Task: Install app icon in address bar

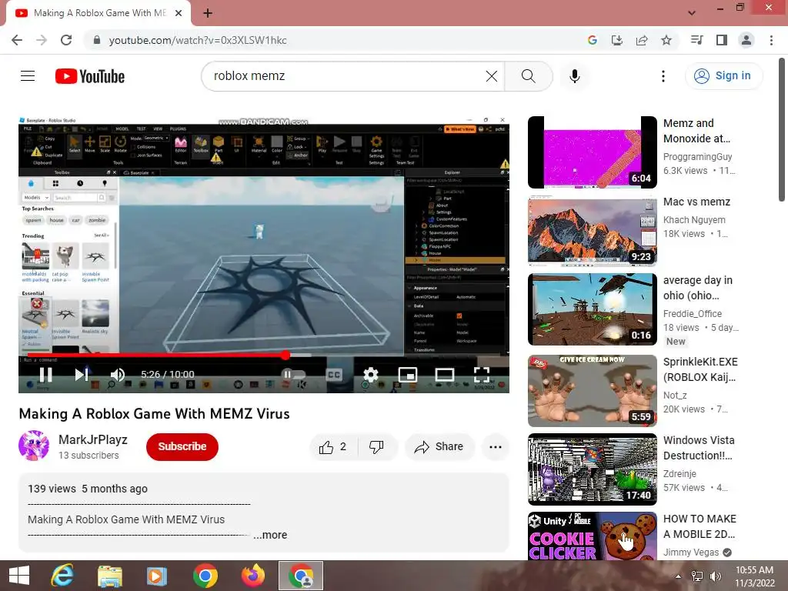Action: click(x=616, y=40)
